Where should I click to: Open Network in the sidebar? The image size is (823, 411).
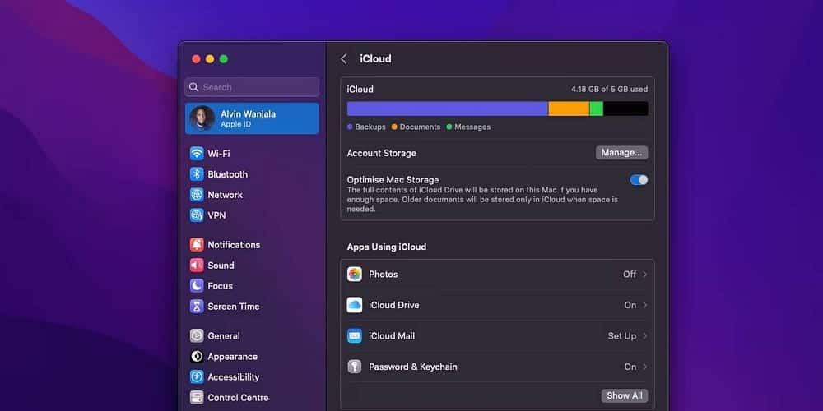[225, 195]
